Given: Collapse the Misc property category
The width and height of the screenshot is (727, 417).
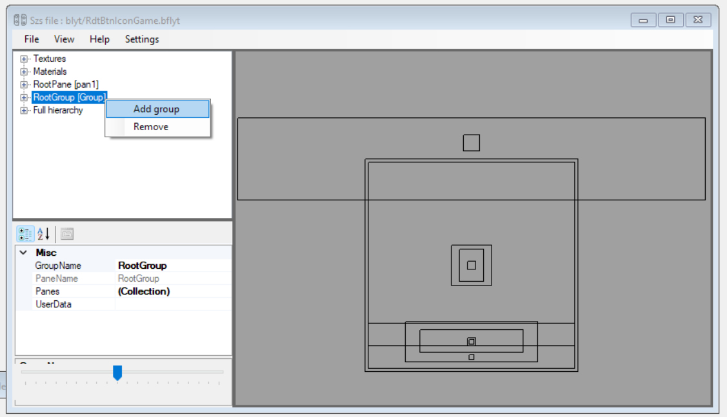Looking at the screenshot, I should point(24,253).
